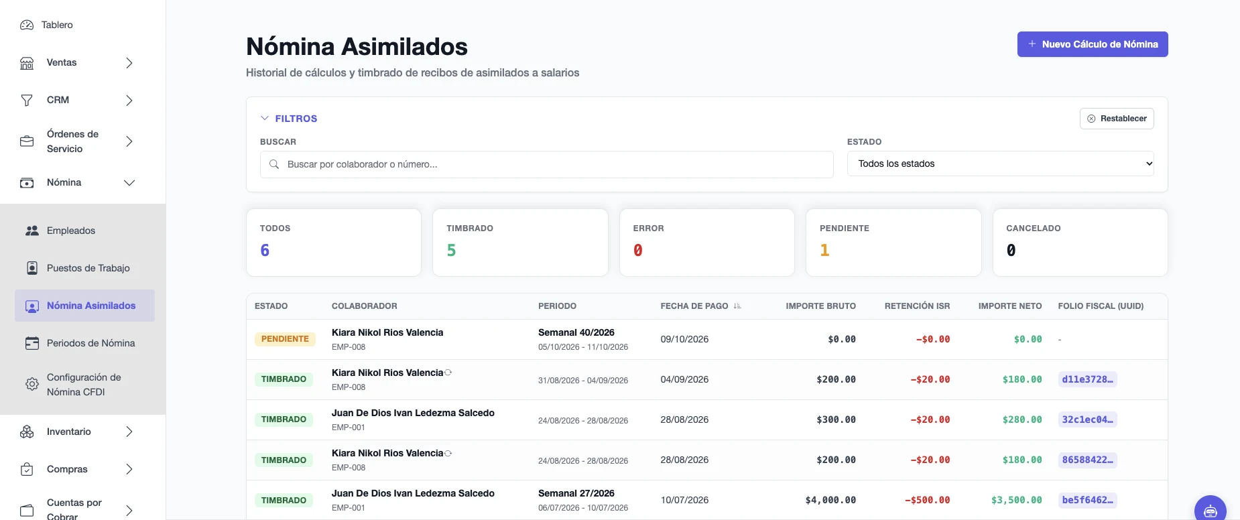Click the Compras shopping bag icon

click(27, 469)
